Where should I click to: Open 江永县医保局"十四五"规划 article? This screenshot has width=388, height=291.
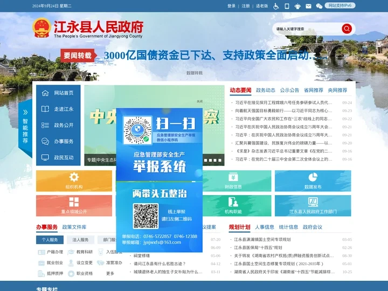[258, 247]
